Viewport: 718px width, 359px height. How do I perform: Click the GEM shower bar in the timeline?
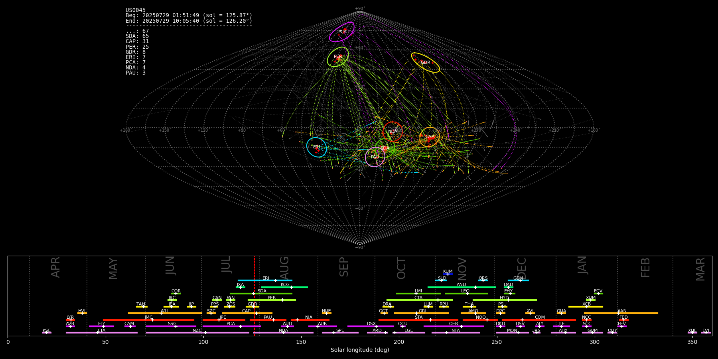click(518, 280)
